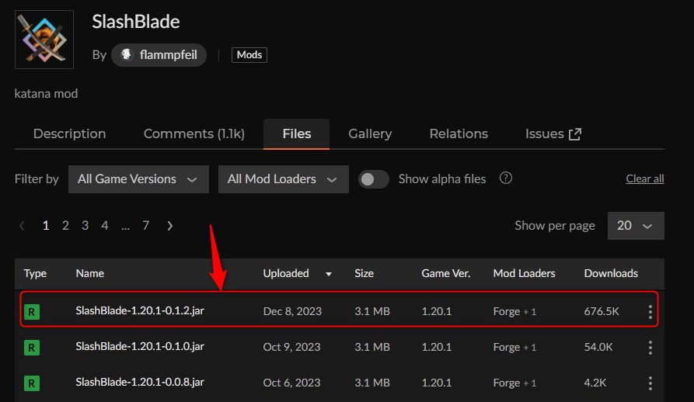Viewport: 694px width, 402px height.
Task: Sort by Game Ver. column header
Action: pos(446,273)
